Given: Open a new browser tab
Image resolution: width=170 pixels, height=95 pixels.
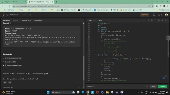Looking at the screenshot, I should pos(56,2).
